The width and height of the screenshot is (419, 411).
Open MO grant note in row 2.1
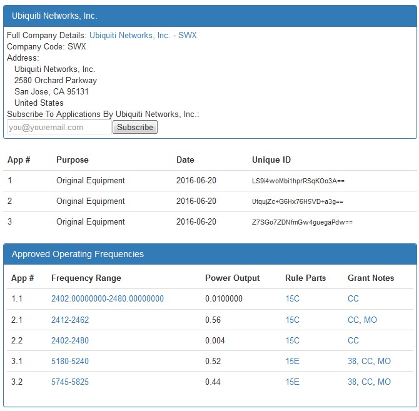coord(370,320)
